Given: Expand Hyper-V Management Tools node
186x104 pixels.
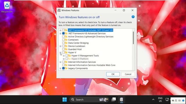Looking at the screenshot, I should click(x=64, y=56).
